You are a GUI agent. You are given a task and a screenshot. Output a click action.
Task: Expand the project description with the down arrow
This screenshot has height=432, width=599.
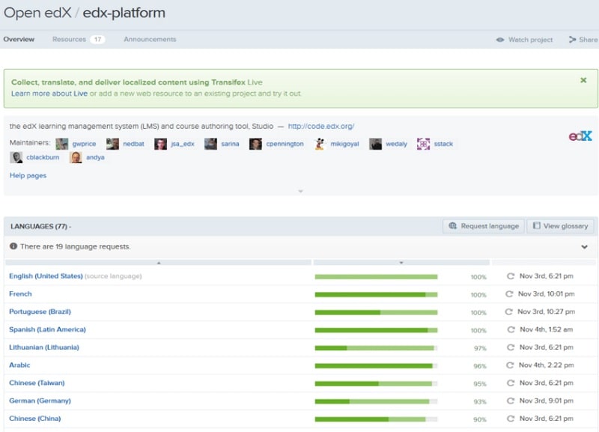(300, 191)
